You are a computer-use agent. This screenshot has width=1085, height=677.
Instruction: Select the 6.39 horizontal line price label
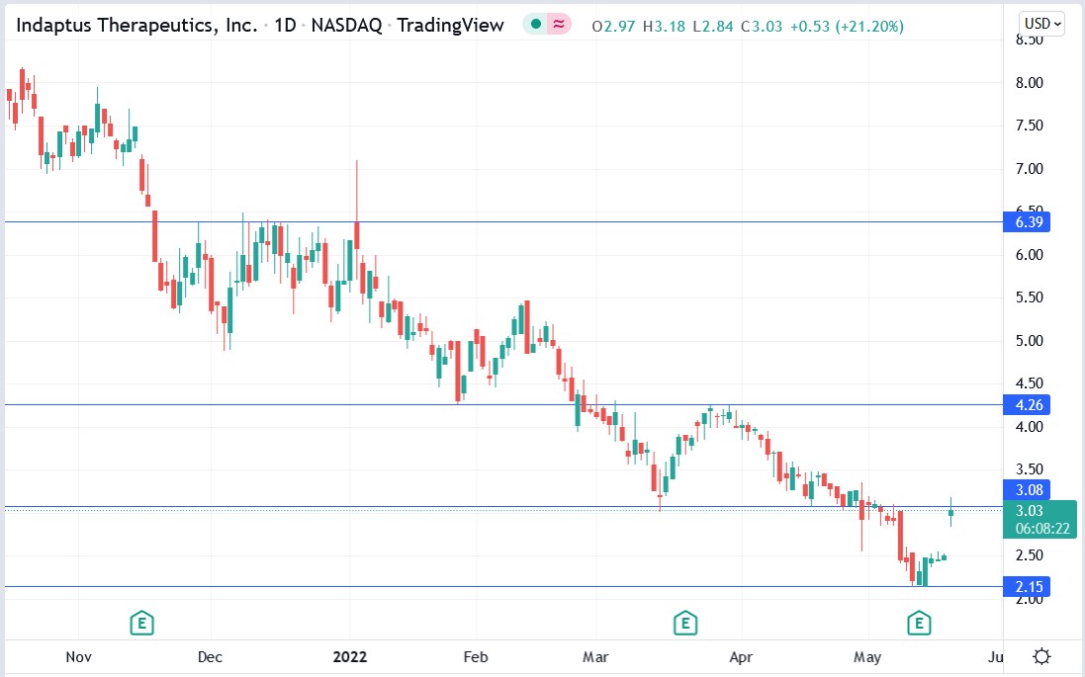pos(1027,222)
